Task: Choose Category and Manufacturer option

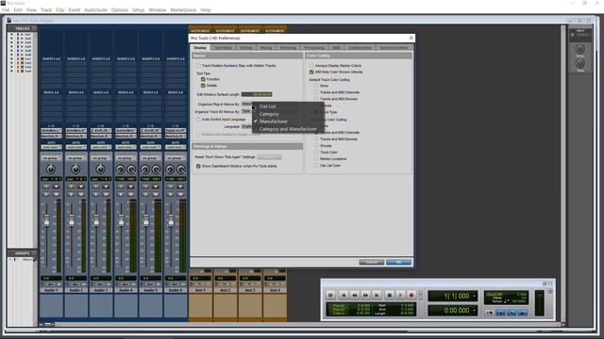Action: pos(288,129)
